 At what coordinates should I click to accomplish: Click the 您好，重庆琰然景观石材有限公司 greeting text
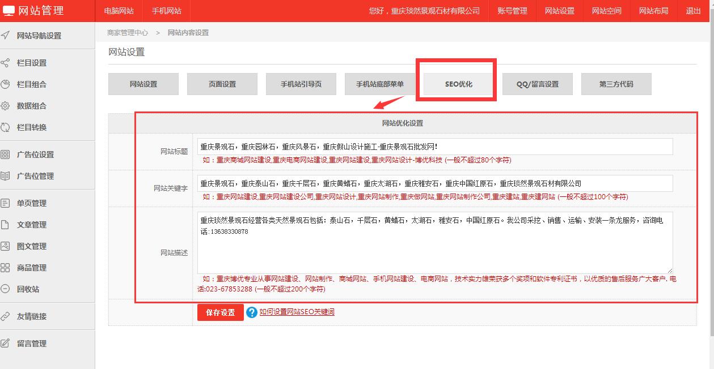(x=424, y=11)
